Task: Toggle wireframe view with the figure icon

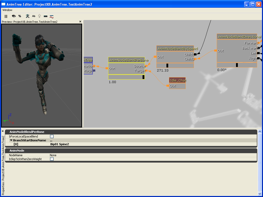Action: pos(39,16)
